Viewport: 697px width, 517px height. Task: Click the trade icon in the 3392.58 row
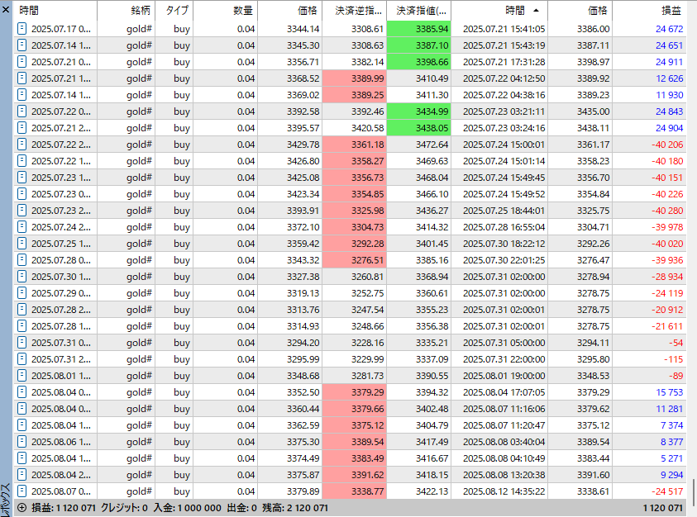click(x=21, y=111)
